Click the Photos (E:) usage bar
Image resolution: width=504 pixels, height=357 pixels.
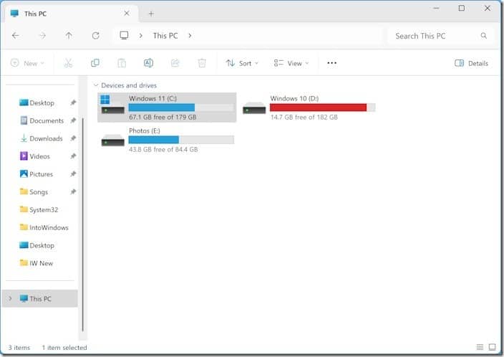[x=181, y=140]
